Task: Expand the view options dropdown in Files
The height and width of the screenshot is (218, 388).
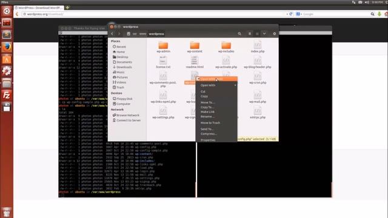Action: click(264, 34)
